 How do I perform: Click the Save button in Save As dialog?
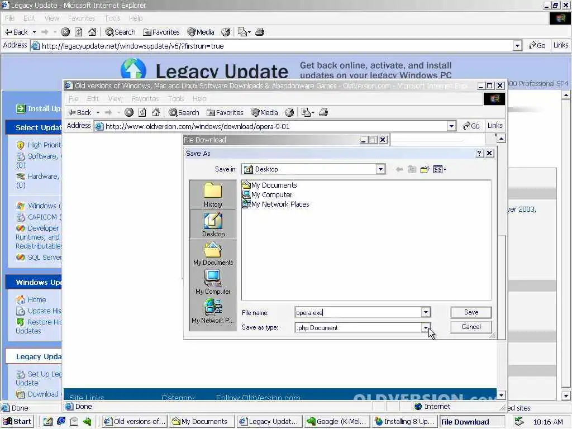click(x=471, y=312)
